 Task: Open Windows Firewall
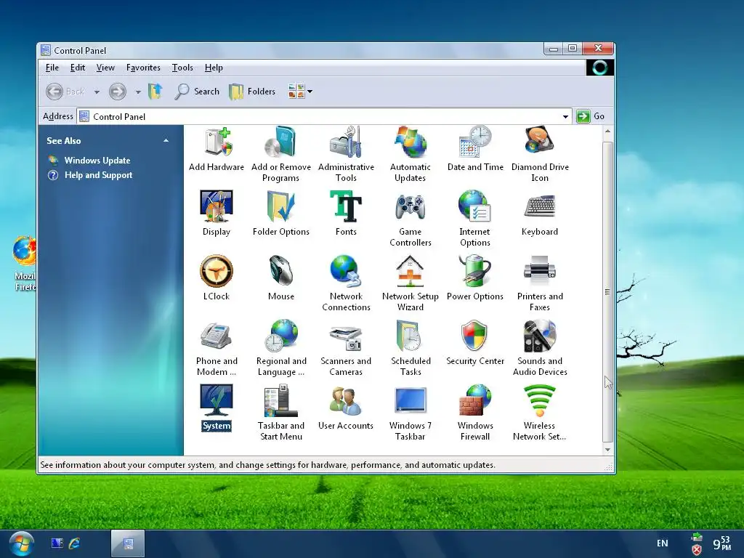click(475, 413)
